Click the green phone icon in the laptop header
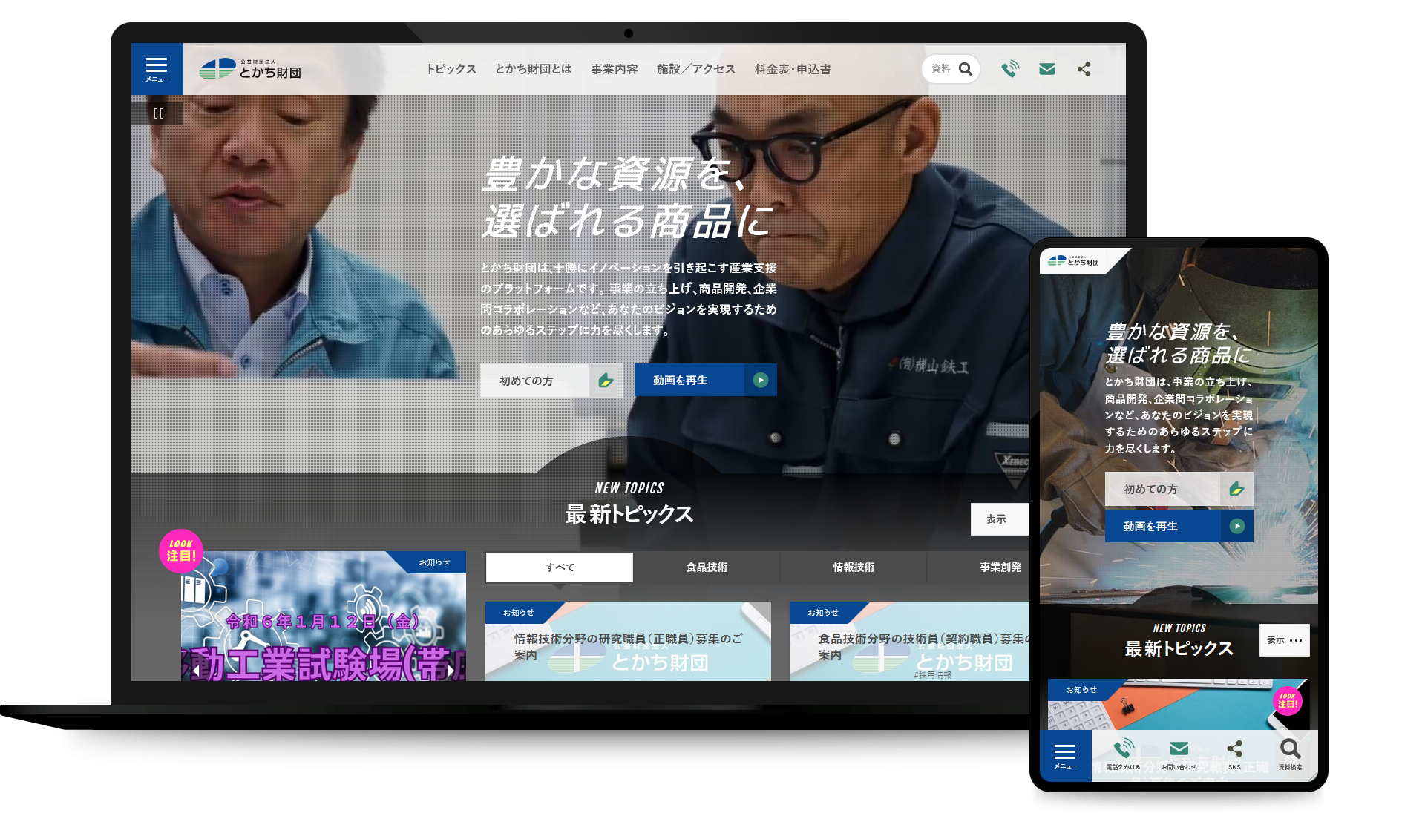 1009,69
